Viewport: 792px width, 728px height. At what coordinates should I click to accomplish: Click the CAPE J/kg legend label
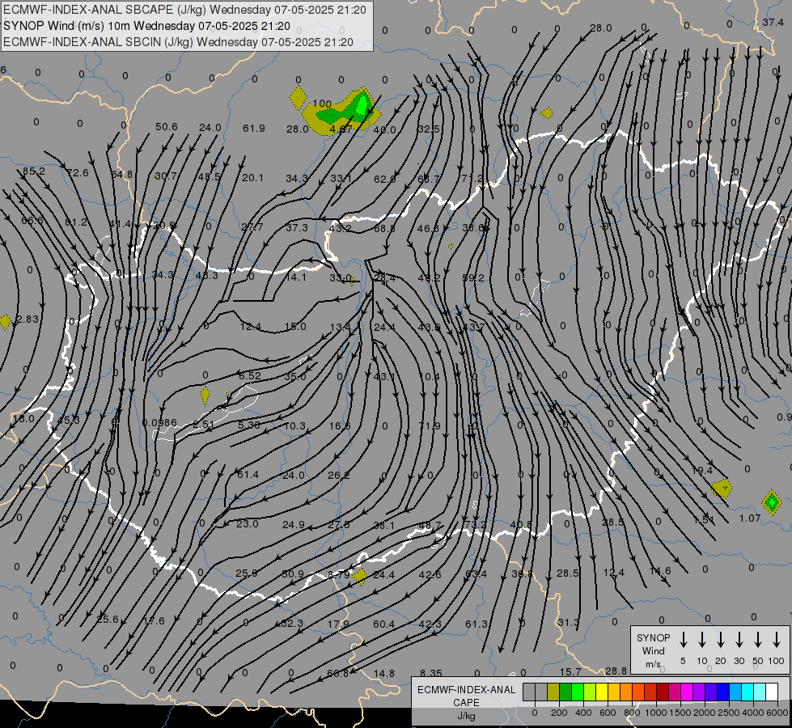[x=466, y=702]
